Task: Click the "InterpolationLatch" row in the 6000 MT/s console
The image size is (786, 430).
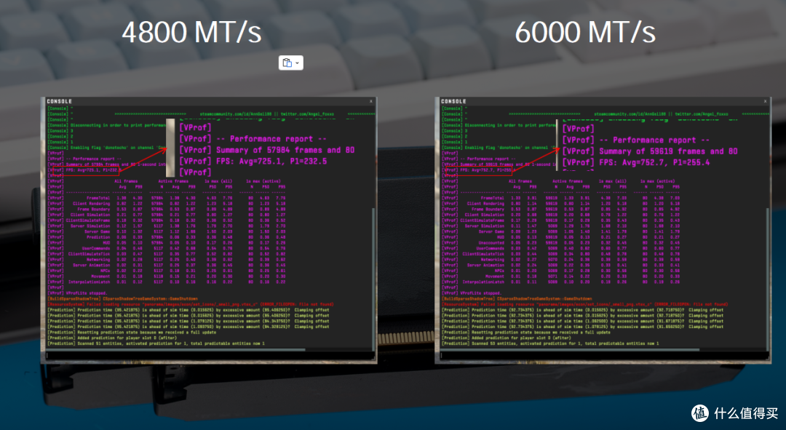Action: click(x=561, y=282)
